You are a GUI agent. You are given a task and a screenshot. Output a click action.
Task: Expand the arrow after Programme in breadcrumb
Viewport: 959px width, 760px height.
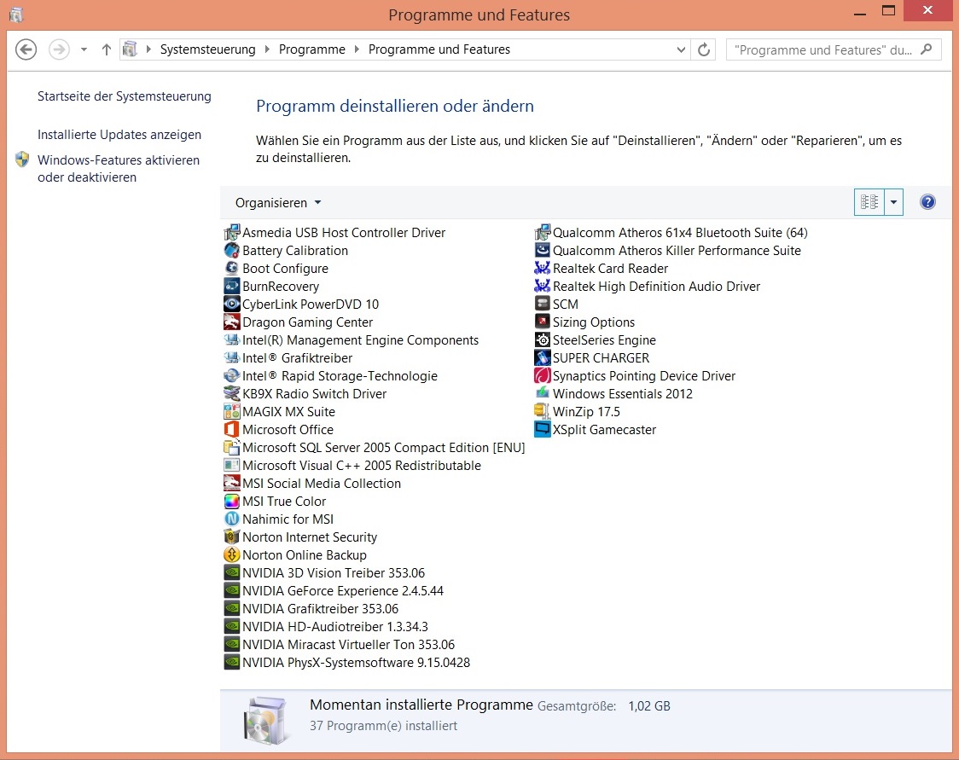click(x=357, y=49)
